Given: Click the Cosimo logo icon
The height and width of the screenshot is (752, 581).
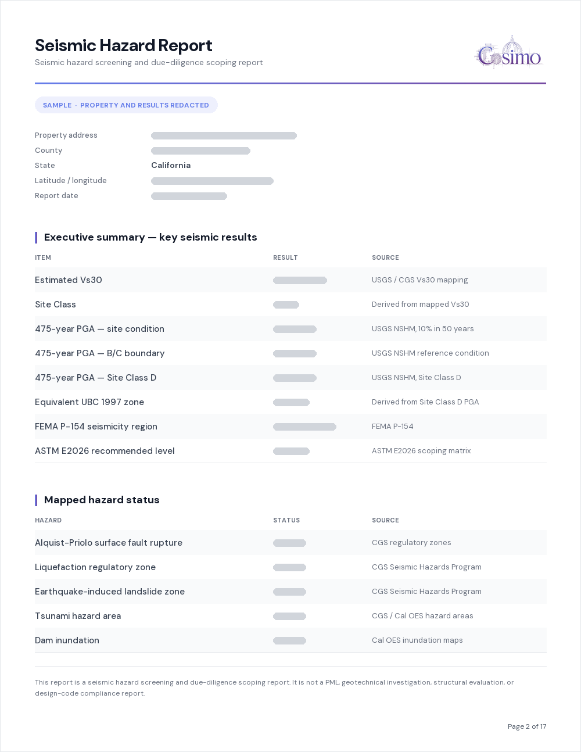Looking at the screenshot, I should (508, 52).
